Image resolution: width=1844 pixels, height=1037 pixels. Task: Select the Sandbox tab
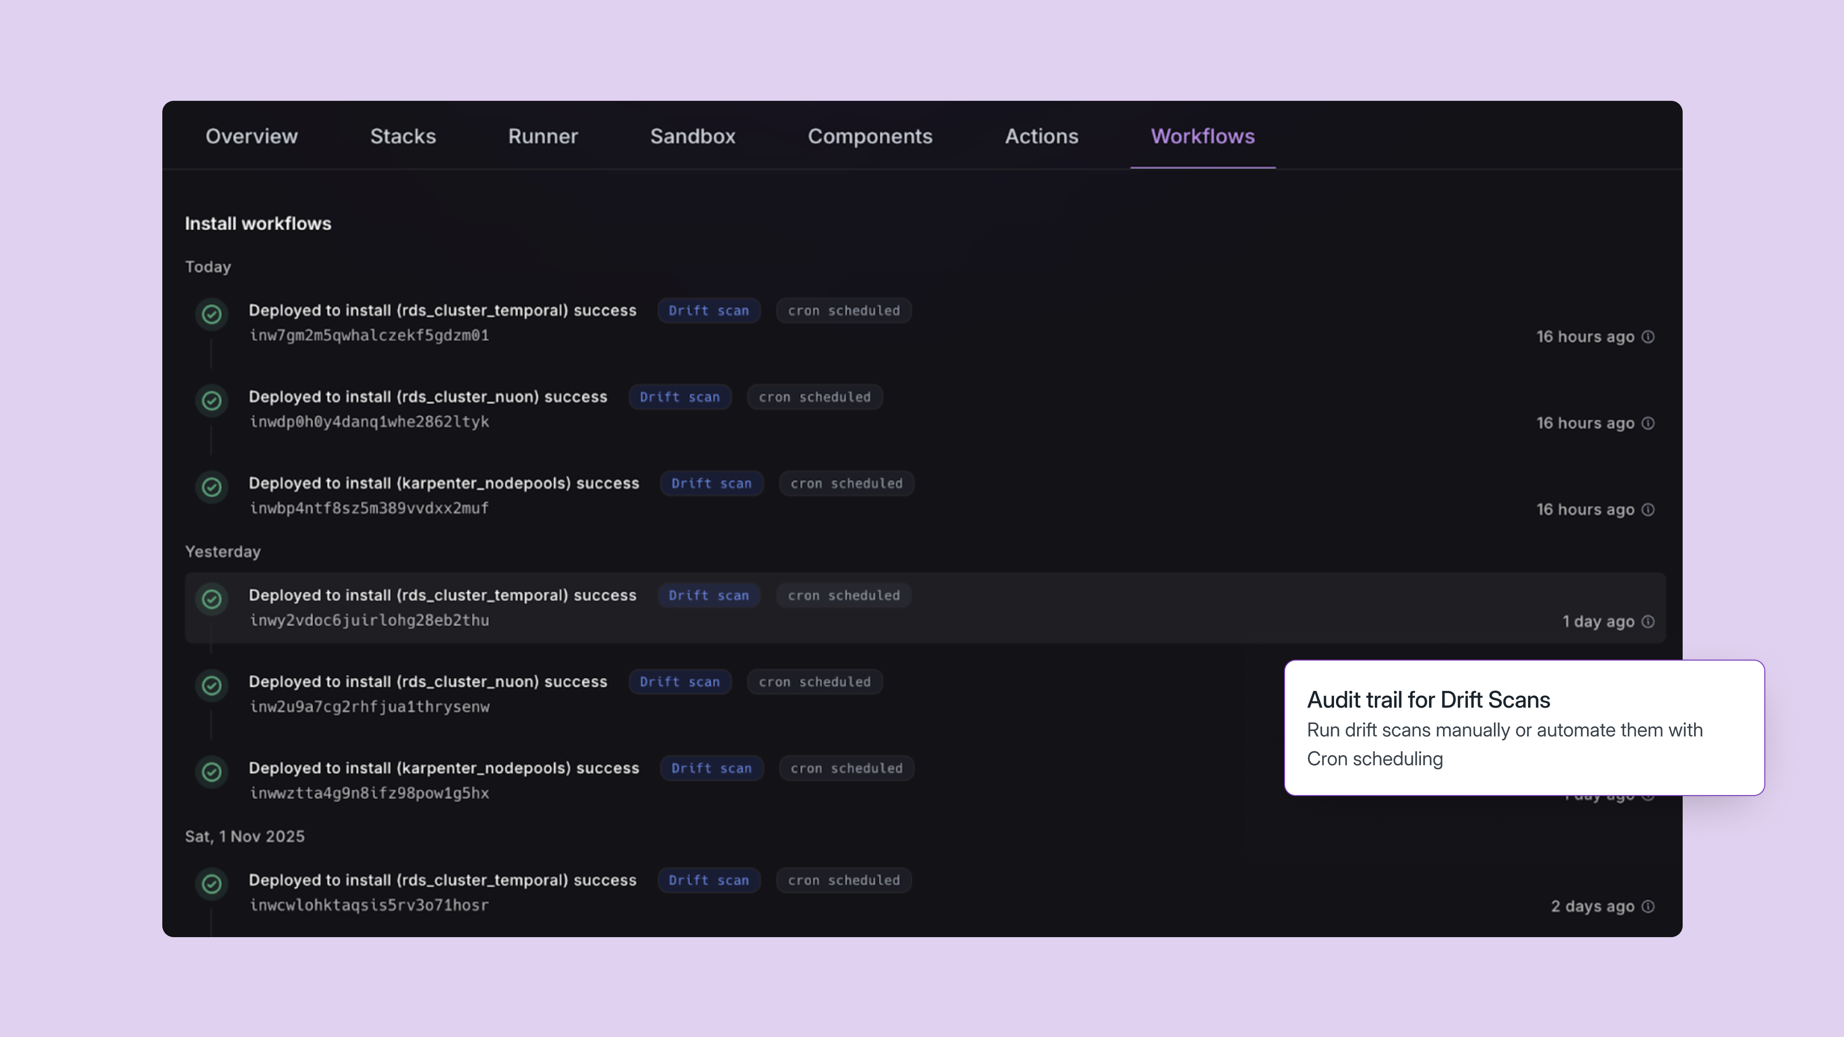(x=692, y=136)
